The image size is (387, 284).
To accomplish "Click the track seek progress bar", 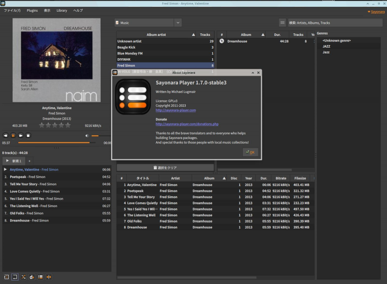I will [56, 143].
